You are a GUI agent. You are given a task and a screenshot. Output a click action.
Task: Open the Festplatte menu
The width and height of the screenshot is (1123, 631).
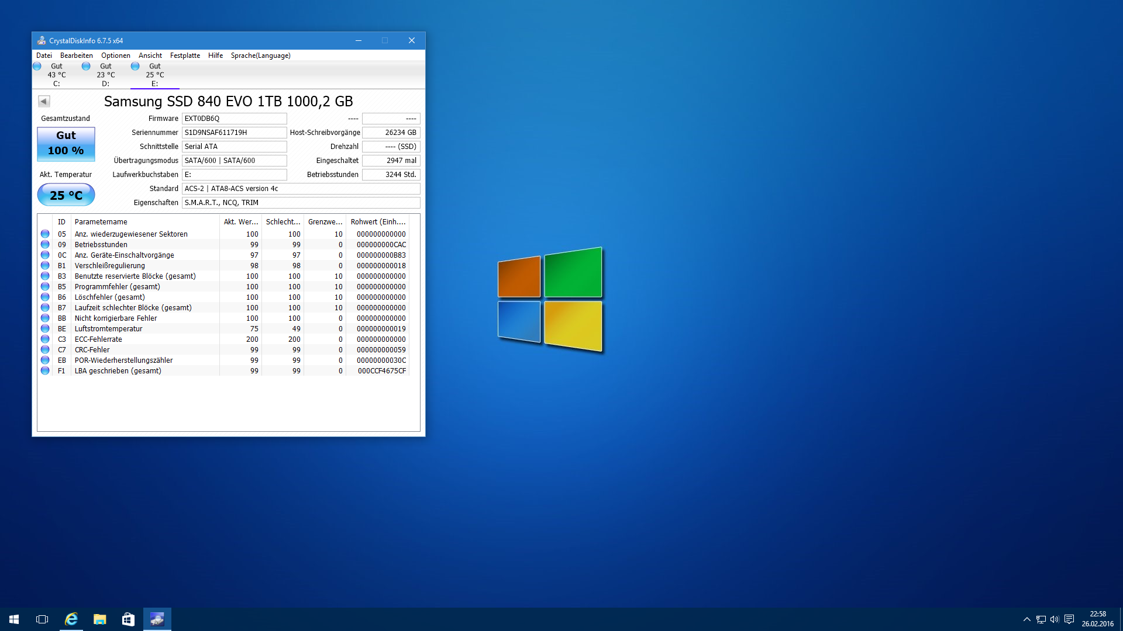[185, 56]
